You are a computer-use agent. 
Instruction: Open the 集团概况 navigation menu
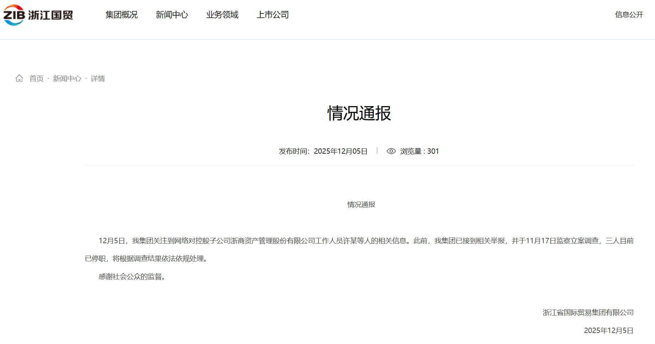click(121, 15)
